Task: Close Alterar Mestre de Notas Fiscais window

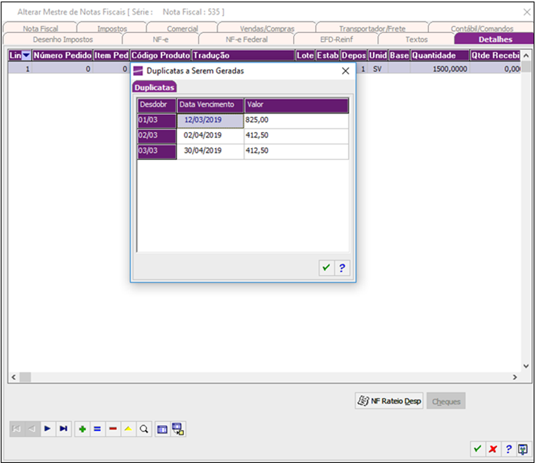Action: [x=527, y=12]
